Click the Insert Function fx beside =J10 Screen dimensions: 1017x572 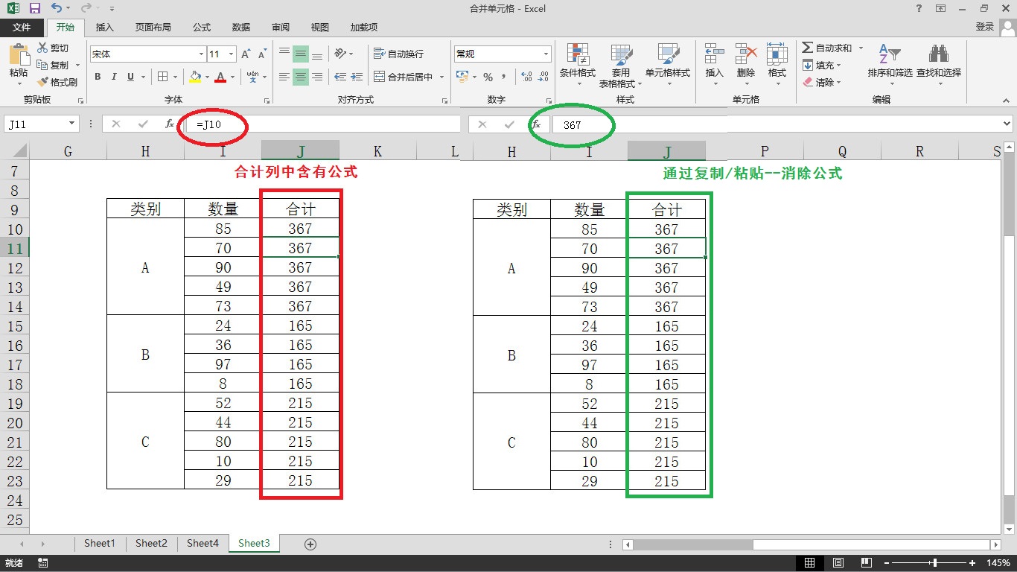(169, 124)
